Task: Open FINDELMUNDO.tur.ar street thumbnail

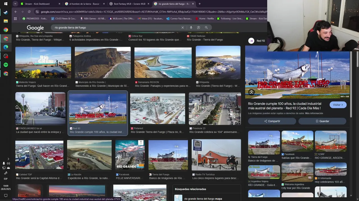Action: 40,108
